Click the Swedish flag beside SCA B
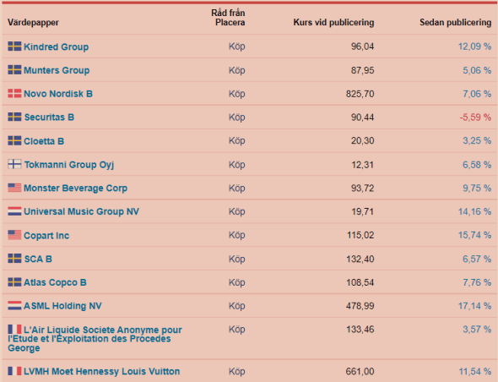The height and width of the screenshot is (382, 498). 14,259
